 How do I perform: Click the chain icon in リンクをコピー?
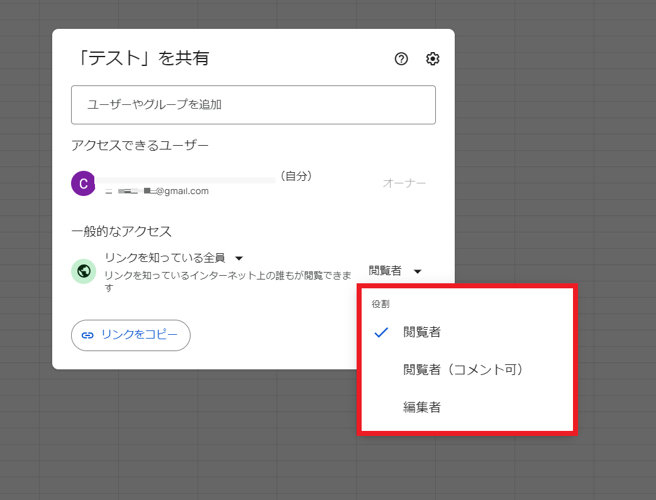click(x=88, y=335)
